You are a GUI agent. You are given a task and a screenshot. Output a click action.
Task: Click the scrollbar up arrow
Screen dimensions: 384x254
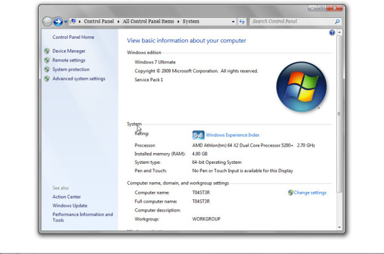(339, 32)
